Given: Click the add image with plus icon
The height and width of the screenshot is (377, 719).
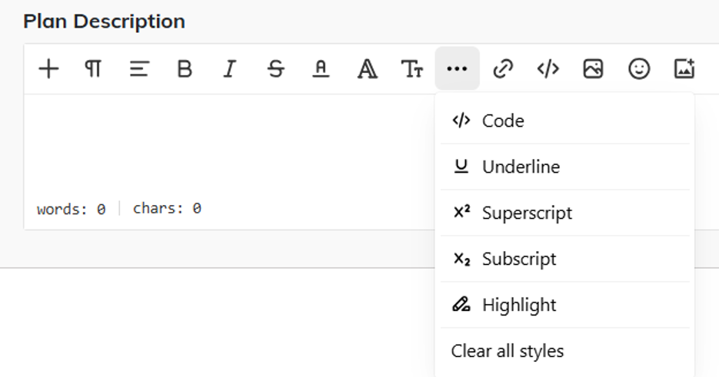Looking at the screenshot, I should (x=684, y=69).
